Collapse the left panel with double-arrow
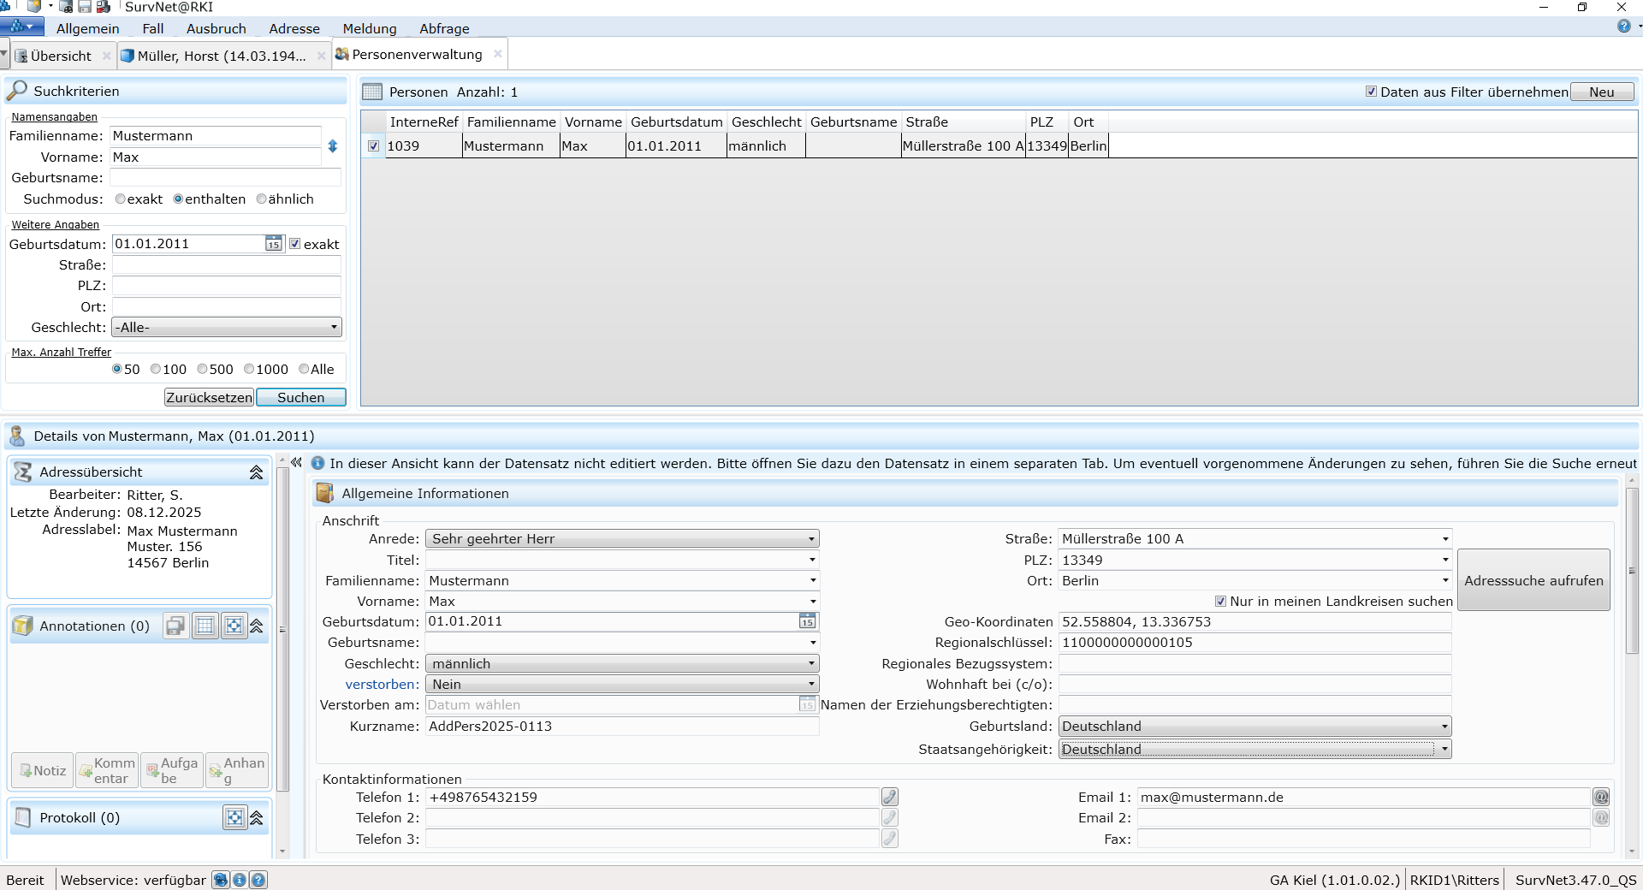Screen dimensions: 1643x890 pos(296,462)
